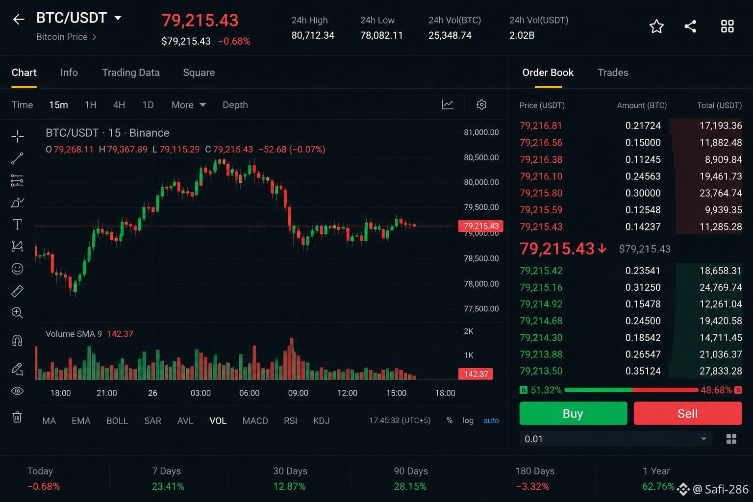Open the emoji sticker tool
Screen dimensions: 753x502
(17, 269)
